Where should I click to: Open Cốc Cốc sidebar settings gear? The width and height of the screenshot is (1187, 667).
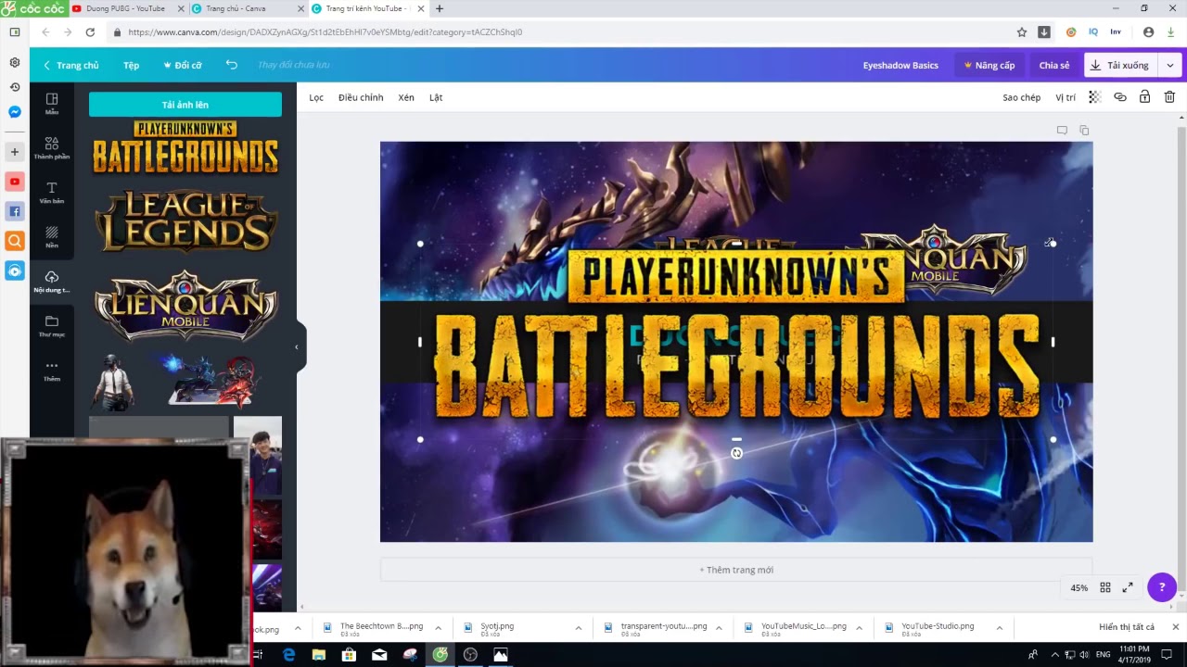[15, 62]
